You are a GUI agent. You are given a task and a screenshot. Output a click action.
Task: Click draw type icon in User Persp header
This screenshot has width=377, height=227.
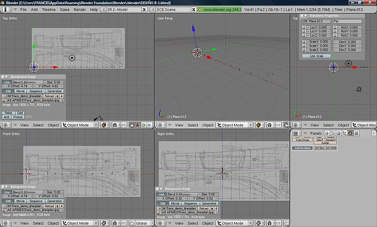coord(259,125)
